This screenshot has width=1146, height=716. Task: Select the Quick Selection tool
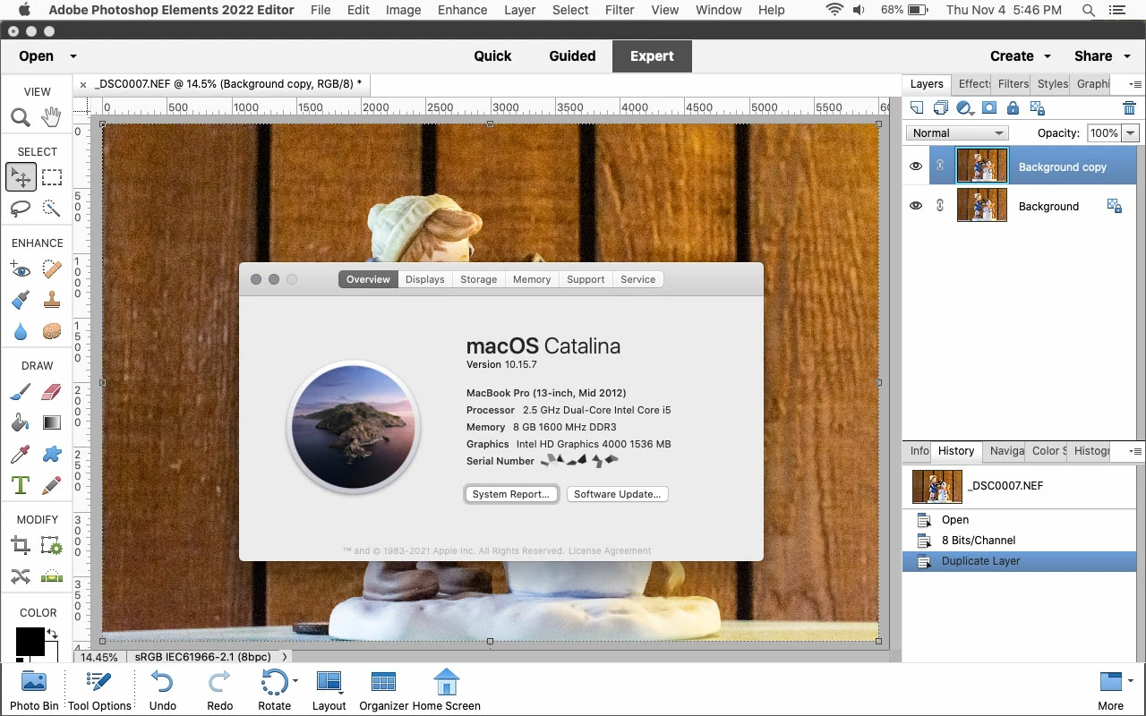(x=52, y=209)
